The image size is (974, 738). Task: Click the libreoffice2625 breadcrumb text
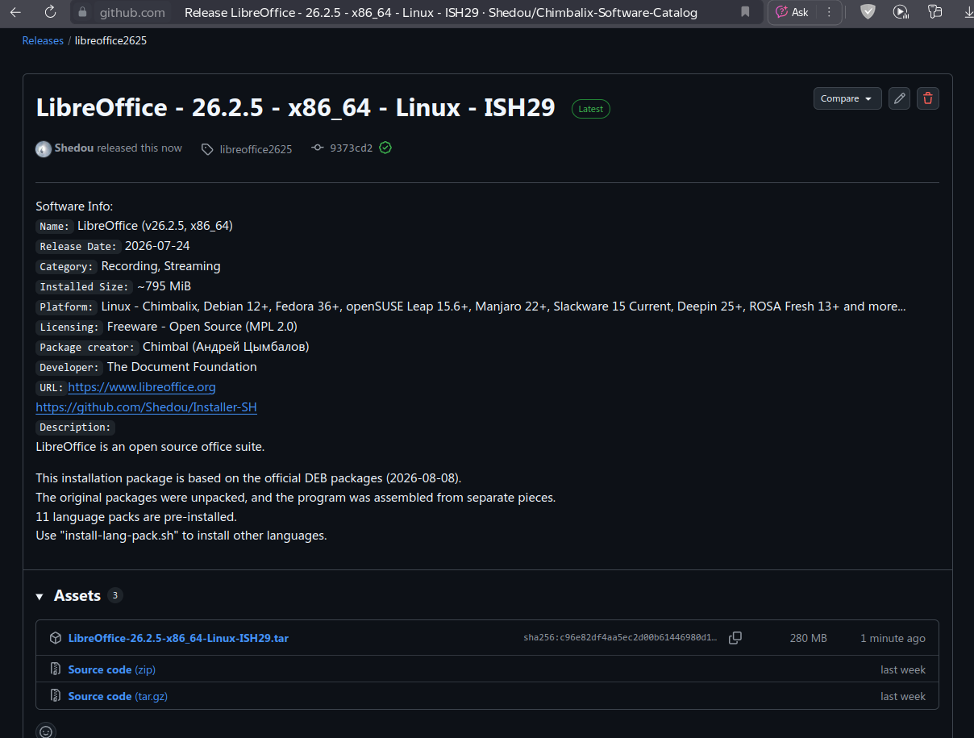[x=110, y=40]
